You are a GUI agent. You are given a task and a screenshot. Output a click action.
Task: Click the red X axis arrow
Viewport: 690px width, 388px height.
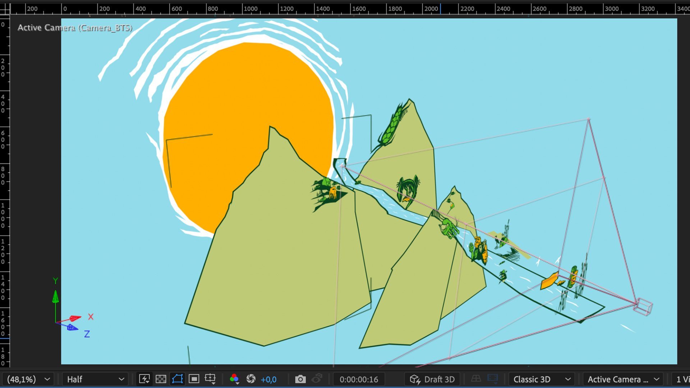(x=75, y=318)
